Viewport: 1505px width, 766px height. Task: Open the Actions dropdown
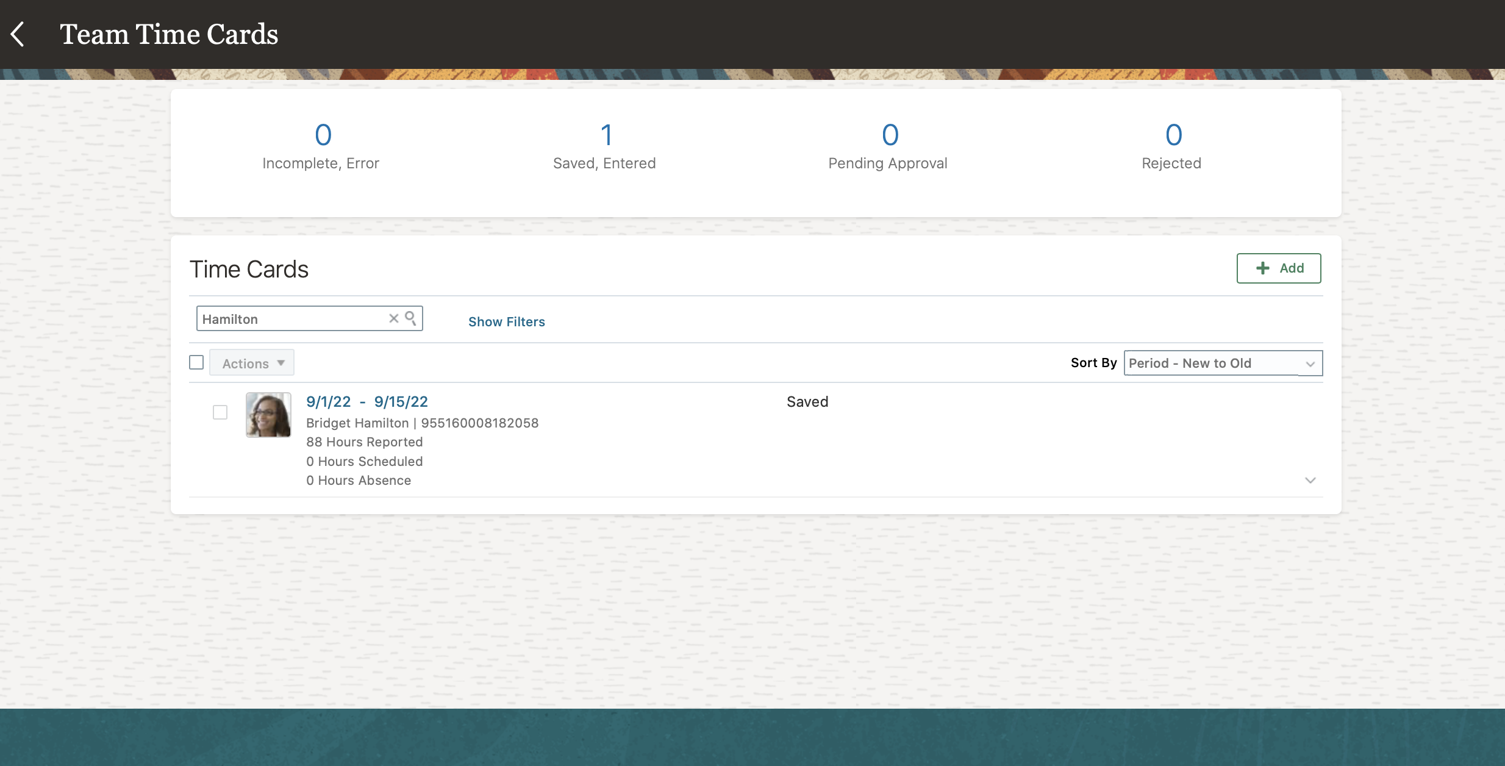(x=251, y=362)
